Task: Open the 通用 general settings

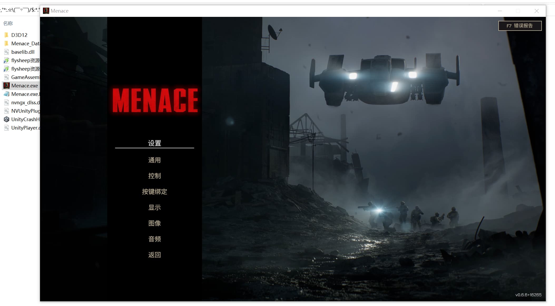Action: (154, 160)
